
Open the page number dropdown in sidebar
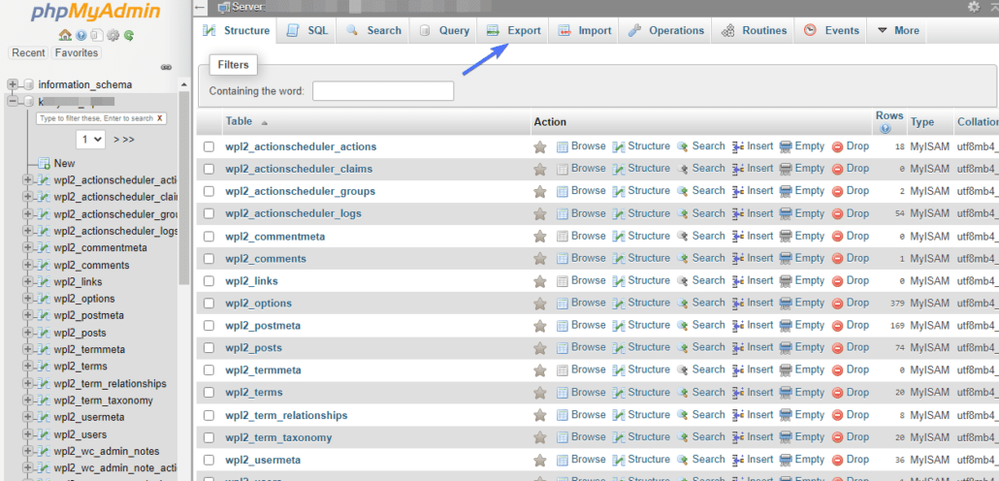click(90, 139)
